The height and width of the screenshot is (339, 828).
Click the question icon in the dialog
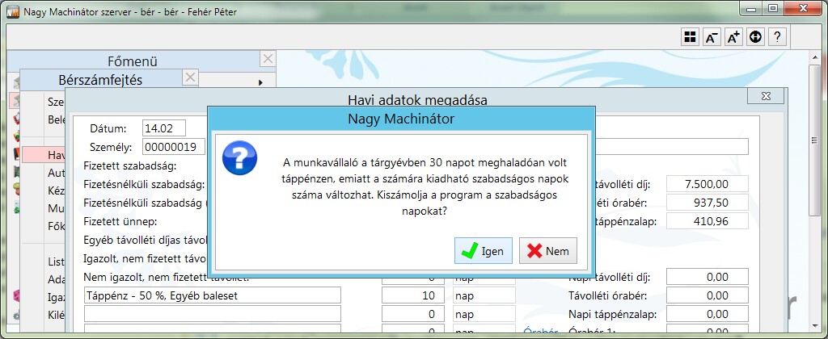tap(239, 158)
